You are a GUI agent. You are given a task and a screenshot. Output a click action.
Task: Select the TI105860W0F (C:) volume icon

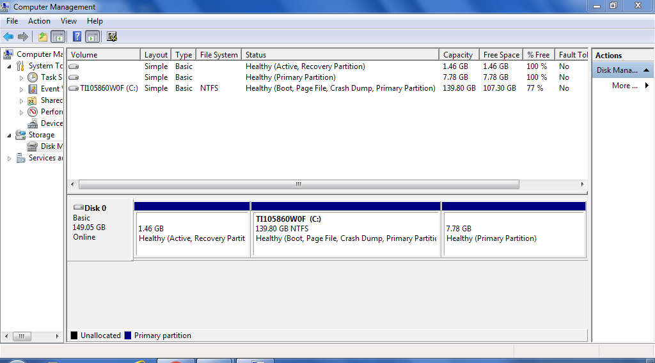pyautogui.click(x=74, y=88)
